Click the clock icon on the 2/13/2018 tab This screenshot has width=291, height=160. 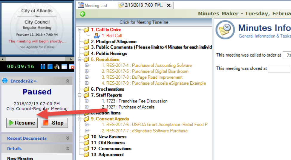pyautogui.click(x=121, y=5)
